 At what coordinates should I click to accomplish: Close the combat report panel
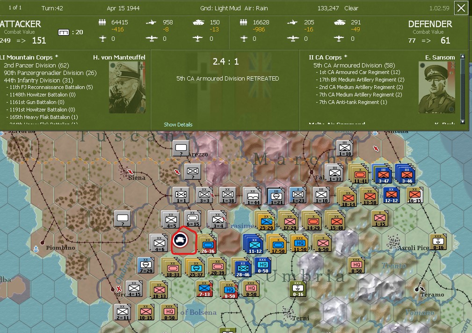[x=461, y=8]
